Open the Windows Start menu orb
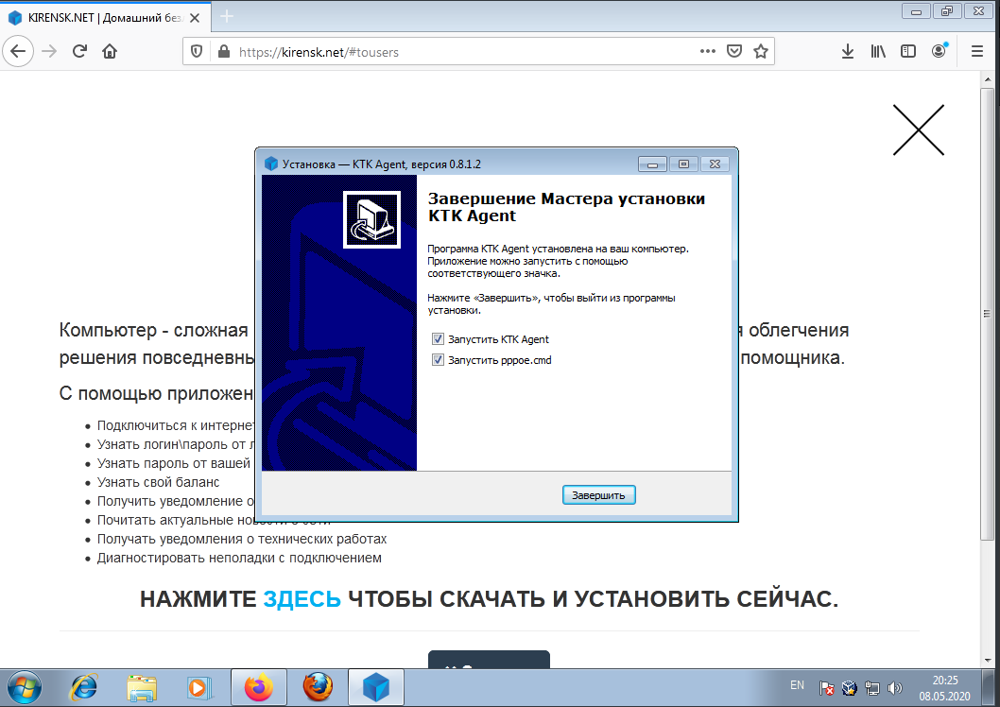The image size is (1000, 707). [x=25, y=688]
